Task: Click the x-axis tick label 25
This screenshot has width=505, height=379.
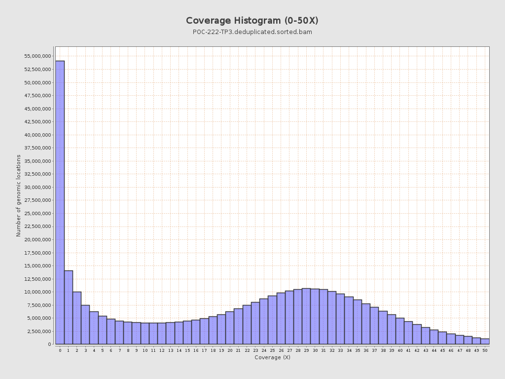Action: pos(272,350)
